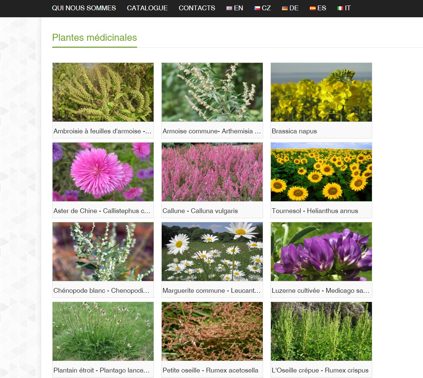Follow the L'Oseille crépue - Rumex crispus caption

pos(320,370)
